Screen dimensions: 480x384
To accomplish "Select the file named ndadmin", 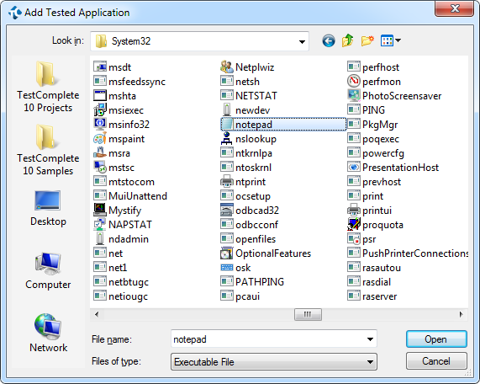I will [x=121, y=239].
